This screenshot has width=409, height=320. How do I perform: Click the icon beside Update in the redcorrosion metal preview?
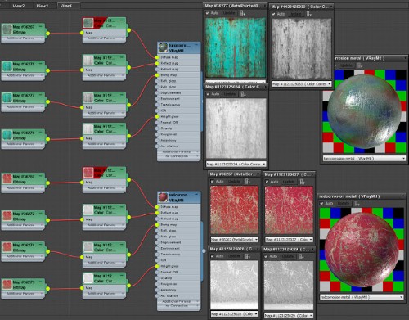click(x=357, y=203)
